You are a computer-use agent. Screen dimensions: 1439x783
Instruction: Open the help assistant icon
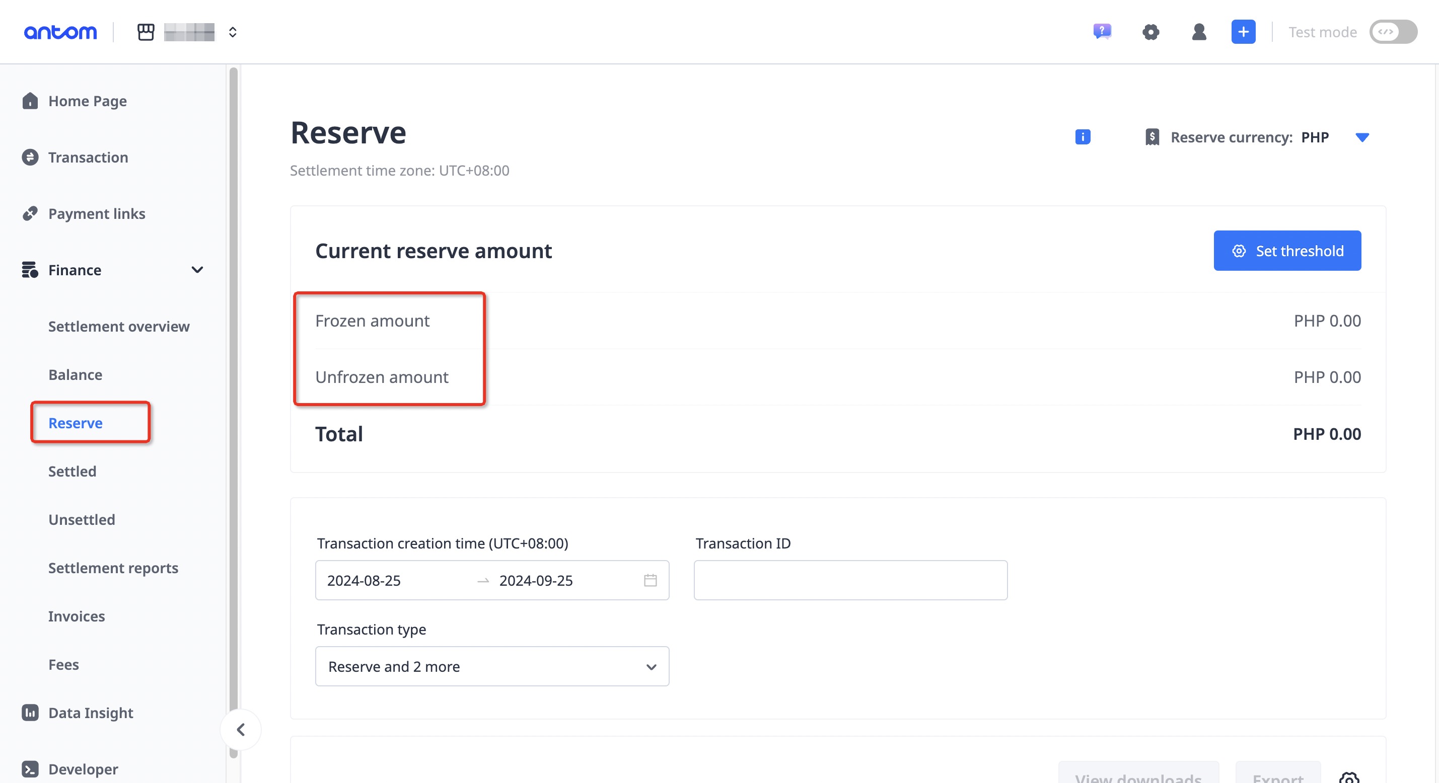point(1102,32)
